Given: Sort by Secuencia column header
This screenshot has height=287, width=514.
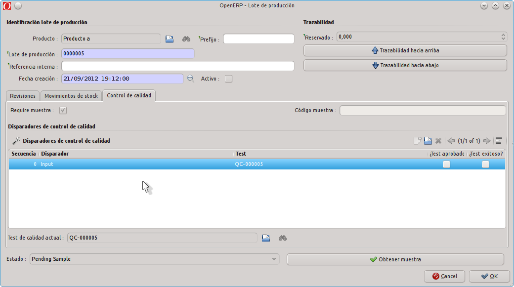Looking at the screenshot, I should [x=23, y=154].
